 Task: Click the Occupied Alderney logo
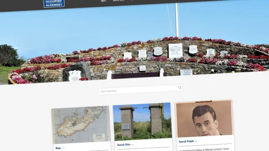(54, 3)
